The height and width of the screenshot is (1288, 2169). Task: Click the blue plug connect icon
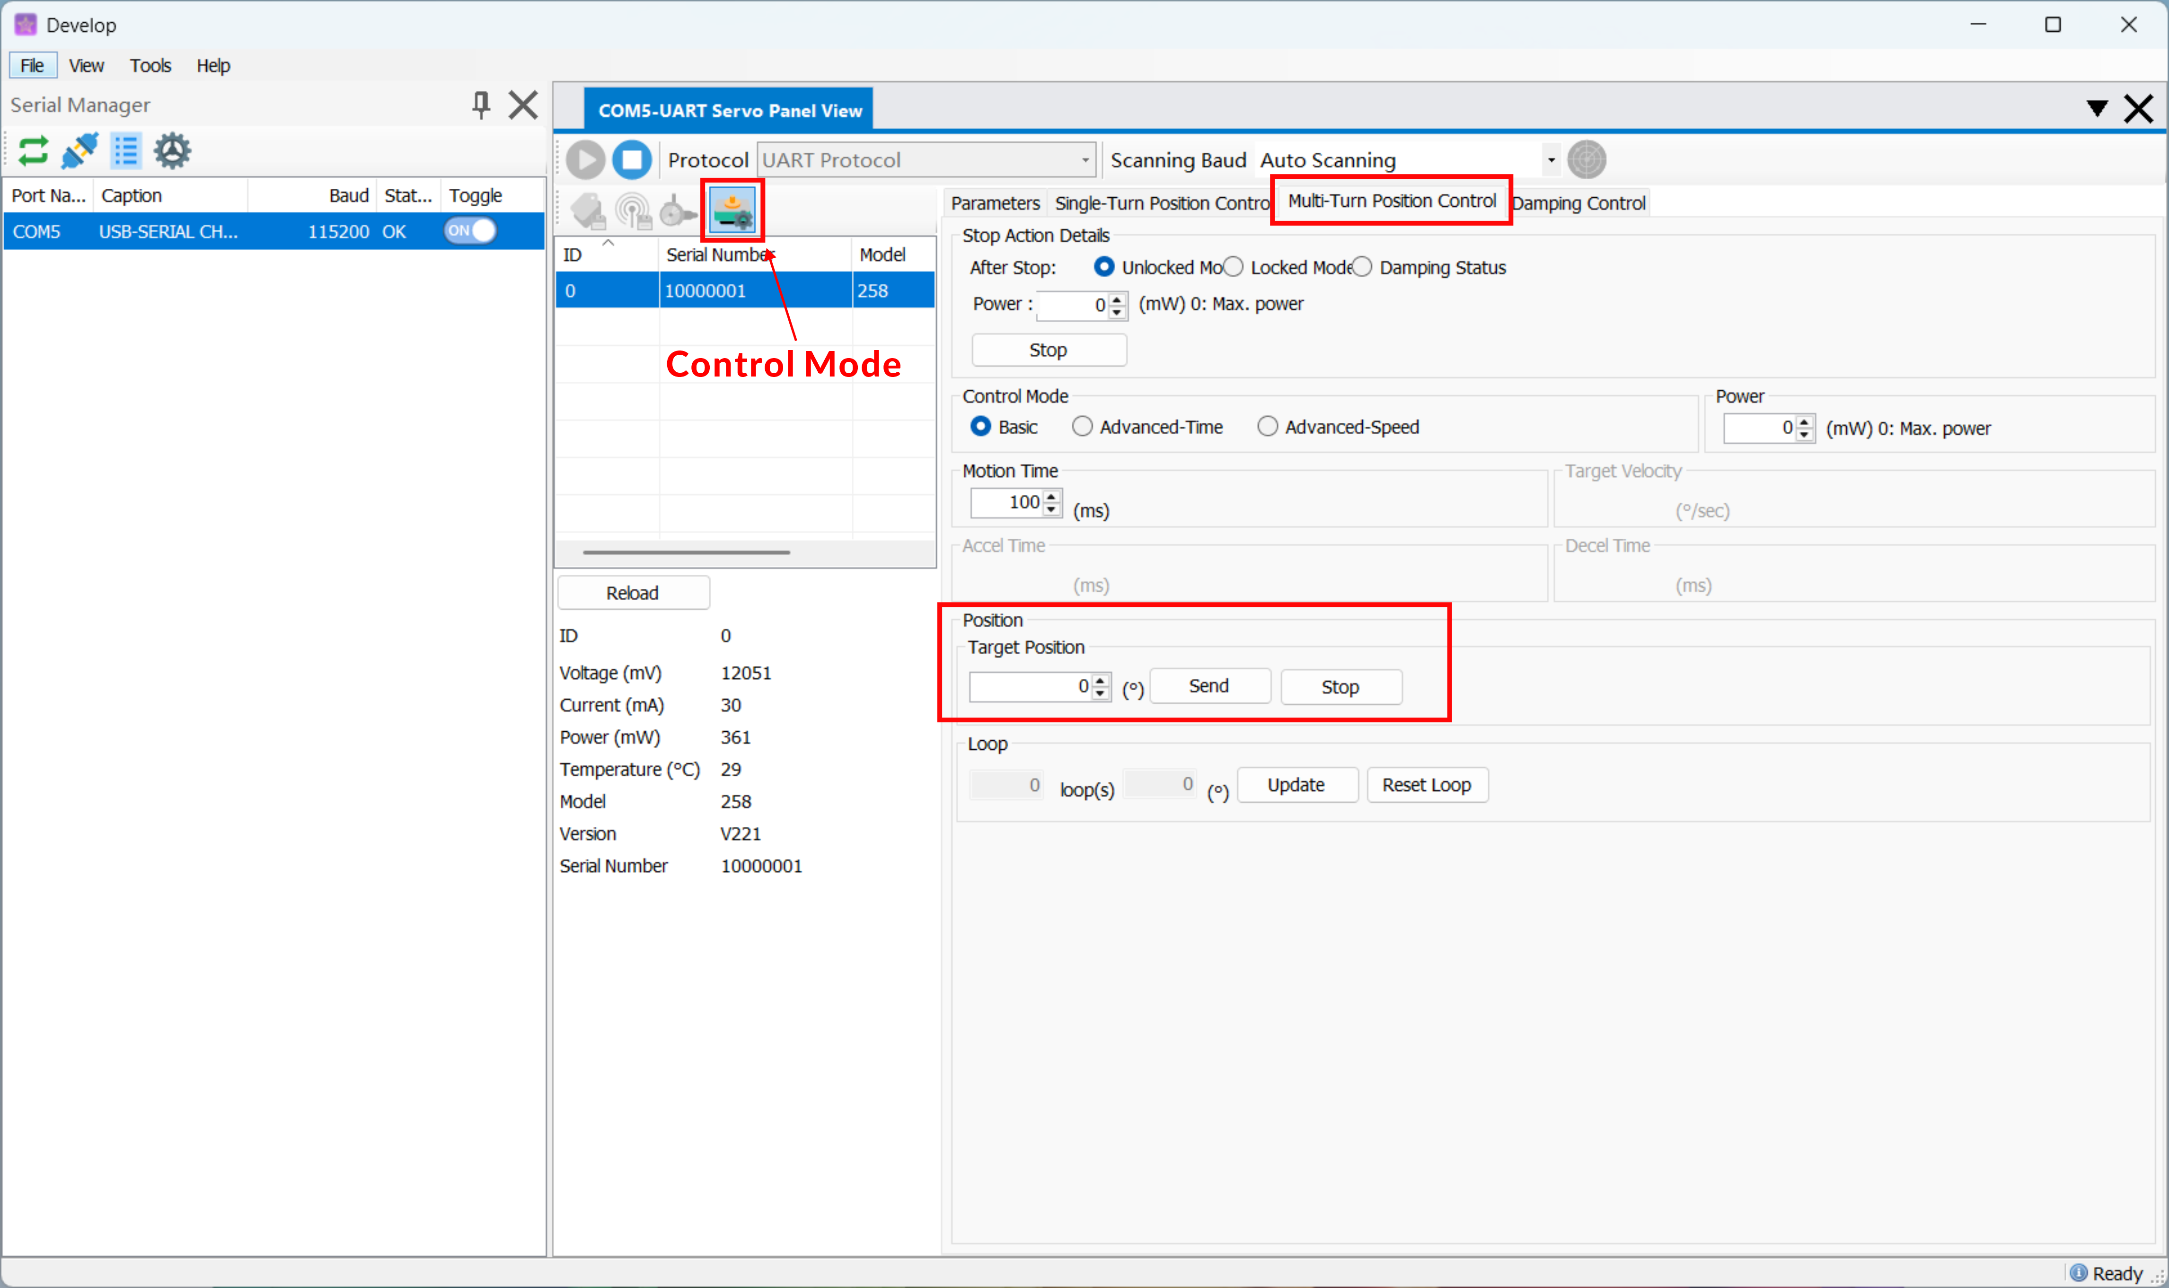(80, 151)
